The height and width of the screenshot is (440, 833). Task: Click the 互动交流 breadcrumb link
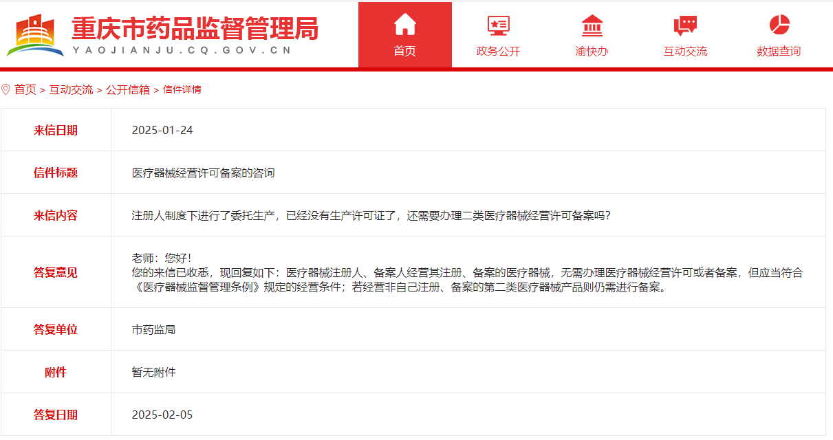click(71, 89)
